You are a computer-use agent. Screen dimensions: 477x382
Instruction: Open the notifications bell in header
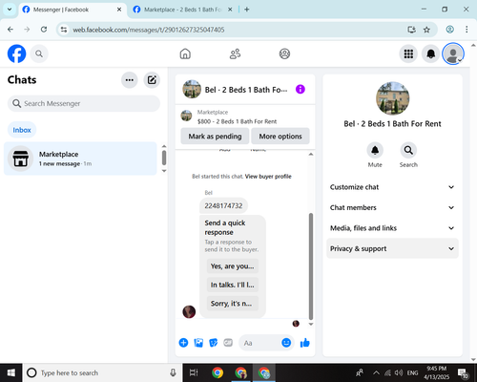(431, 53)
